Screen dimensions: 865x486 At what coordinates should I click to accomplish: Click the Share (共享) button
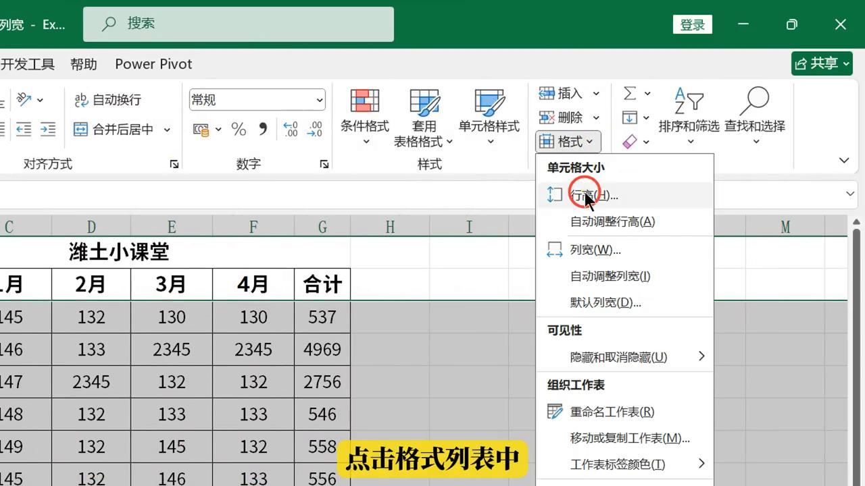(822, 63)
